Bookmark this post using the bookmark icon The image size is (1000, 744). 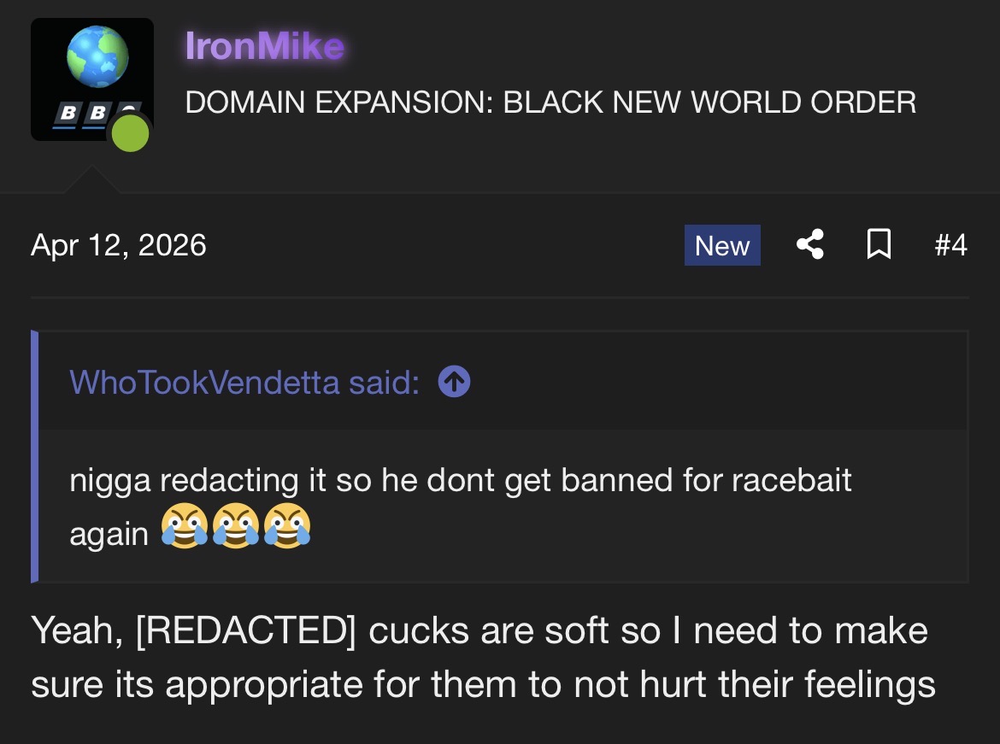879,244
